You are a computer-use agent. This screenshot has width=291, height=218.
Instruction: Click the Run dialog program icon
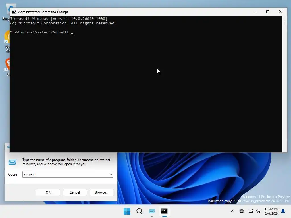(x=13, y=162)
